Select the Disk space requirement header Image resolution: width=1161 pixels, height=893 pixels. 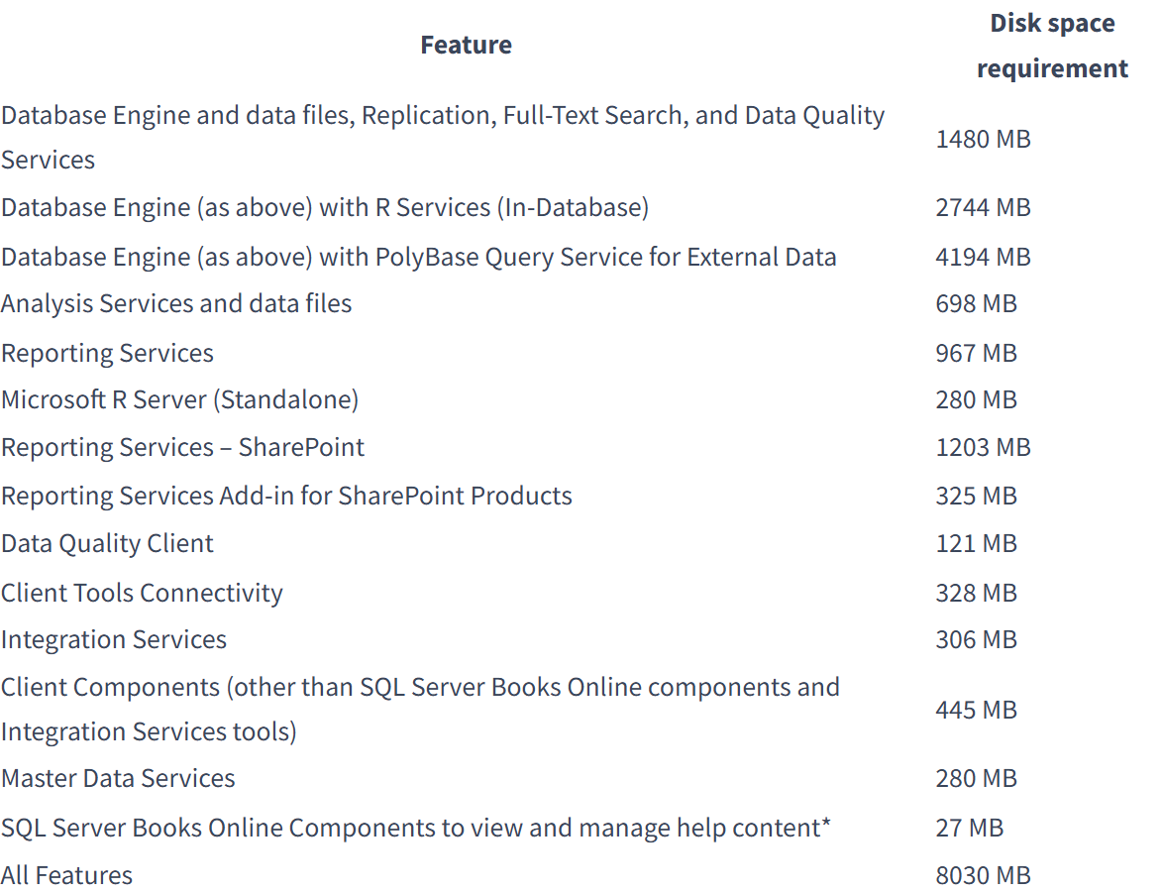click(x=1052, y=45)
